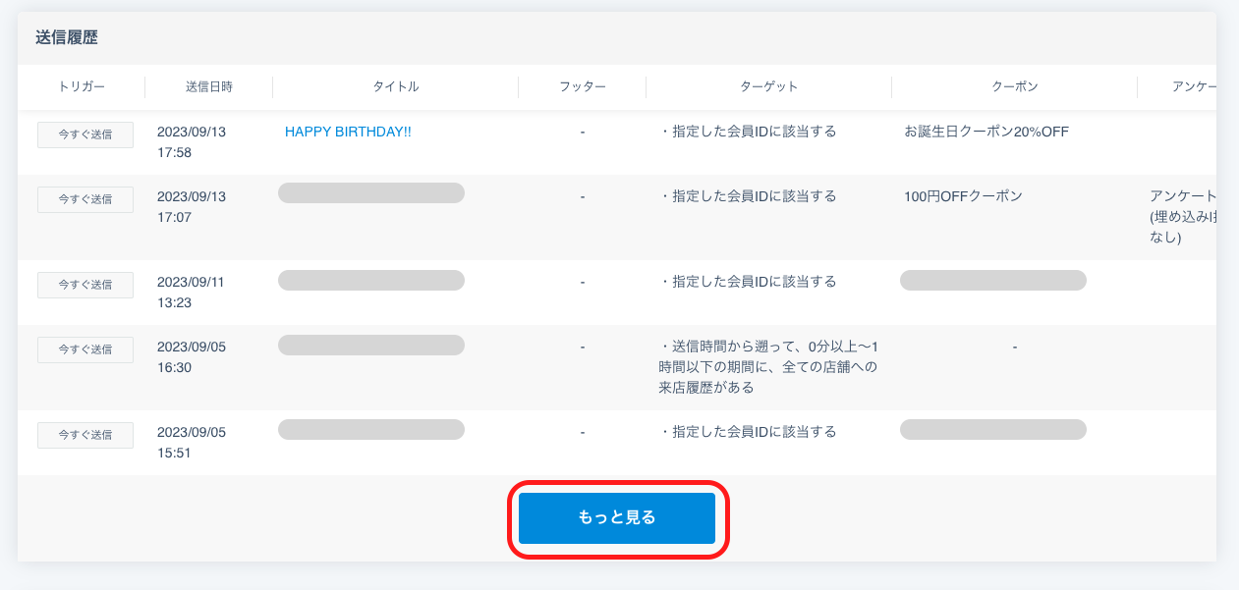
Task: Click the もっと見る button
Action: point(617,518)
